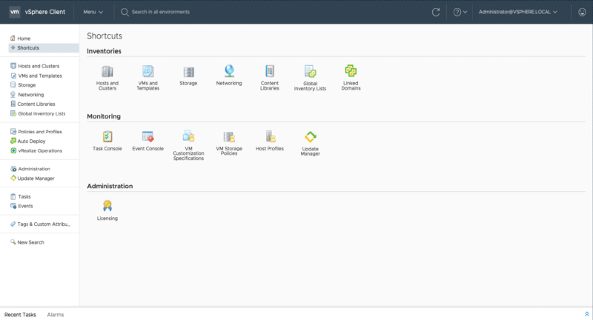Open Linked Domains shortcut icon
The image size is (593, 320).
pyautogui.click(x=351, y=71)
